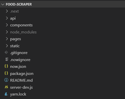Click the git icon beside .gitignore
The image size is (125, 99).
(x=6, y=53)
